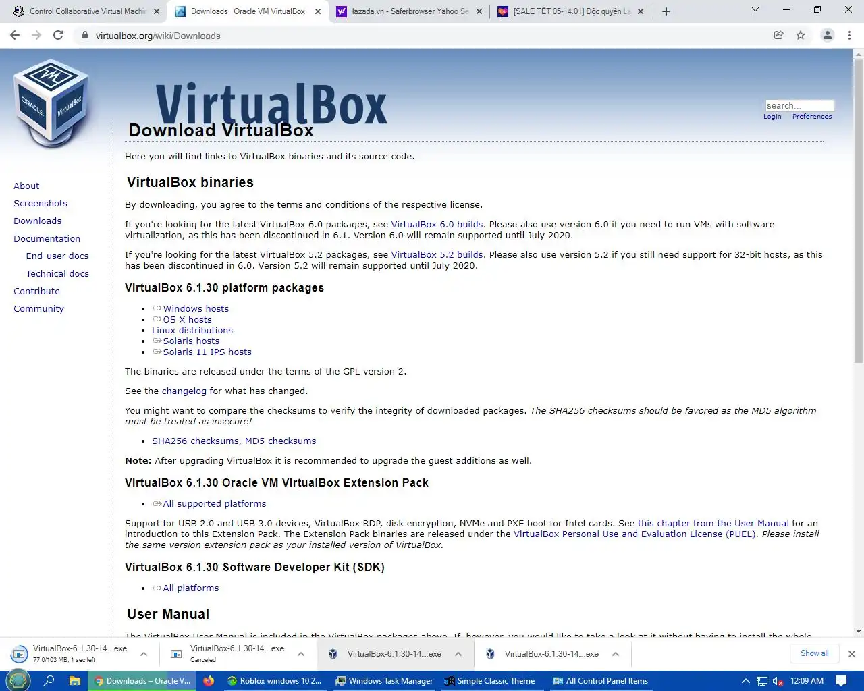Close the Downloads - Oracle VM VirtualBox tab
This screenshot has height=691, width=864.
tap(318, 11)
